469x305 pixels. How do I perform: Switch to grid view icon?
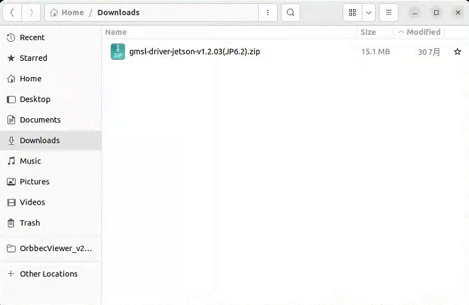tap(352, 13)
